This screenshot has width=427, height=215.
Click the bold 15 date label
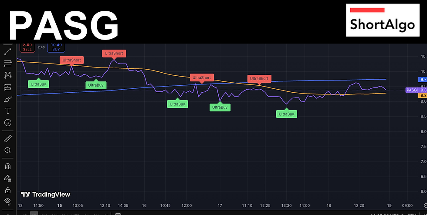click(60, 205)
